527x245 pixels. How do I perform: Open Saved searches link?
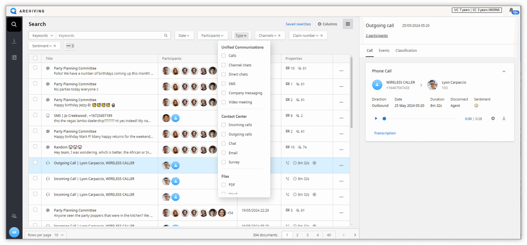[298, 24]
